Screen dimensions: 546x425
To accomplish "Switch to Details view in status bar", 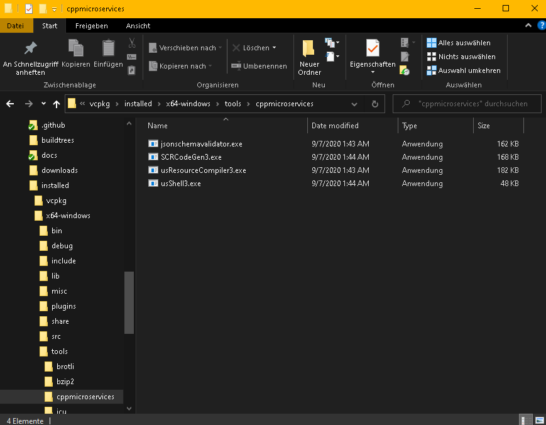I will (525, 419).
